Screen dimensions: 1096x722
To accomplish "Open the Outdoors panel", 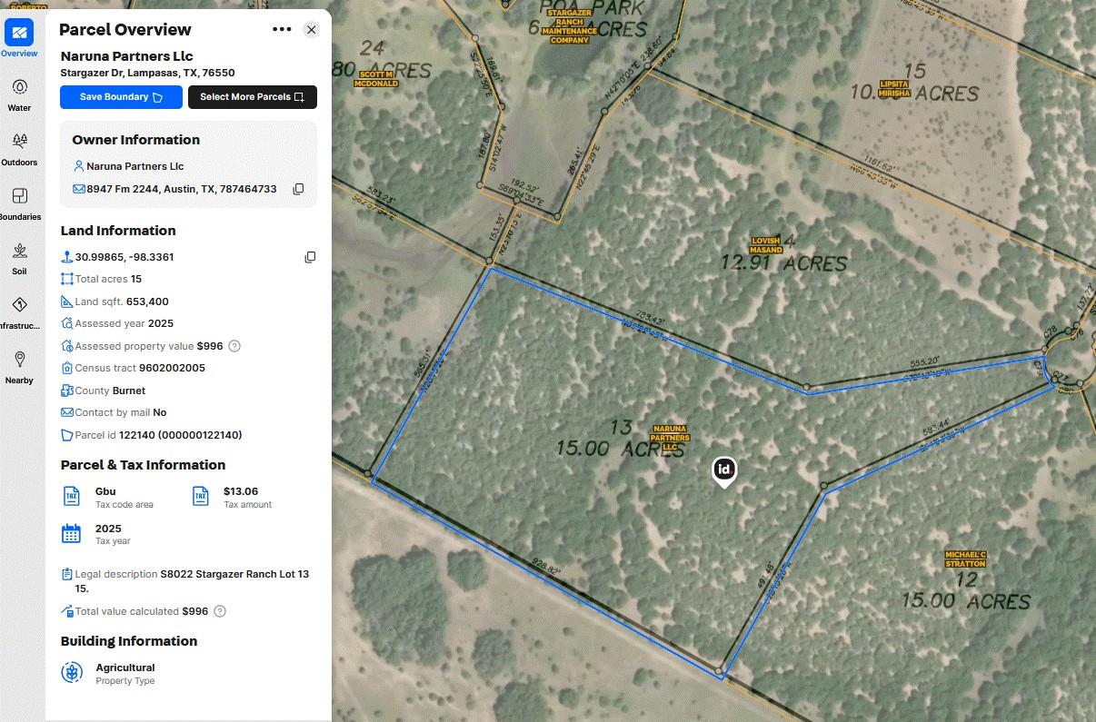I will click(x=19, y=149).
